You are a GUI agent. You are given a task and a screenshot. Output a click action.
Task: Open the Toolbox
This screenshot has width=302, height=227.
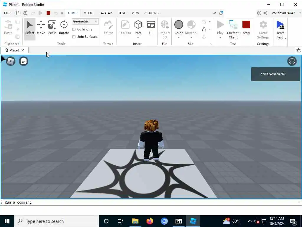(x=125, y=28)
